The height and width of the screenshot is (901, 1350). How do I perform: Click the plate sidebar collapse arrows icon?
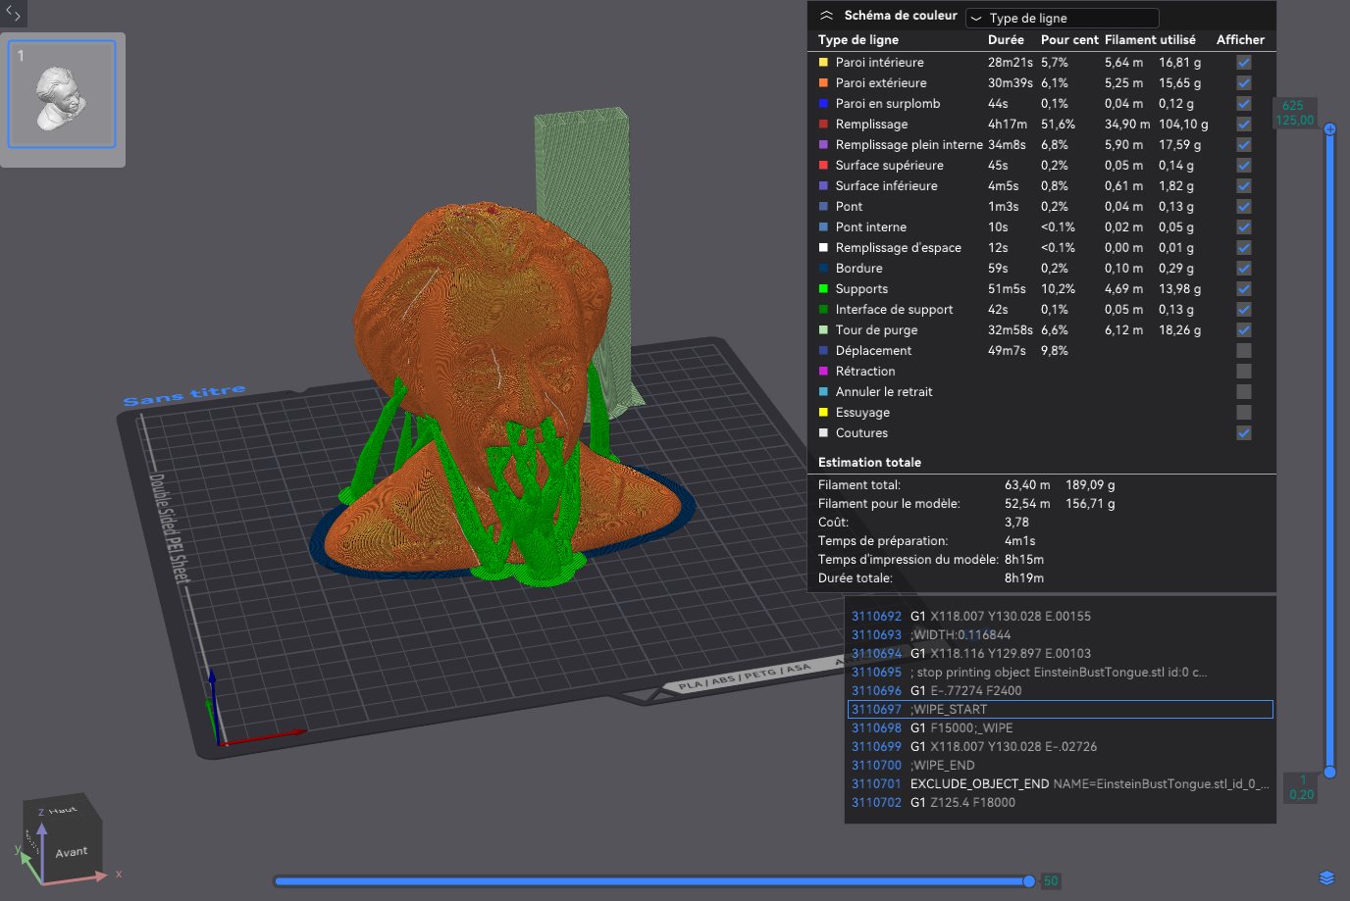[13, 14]
